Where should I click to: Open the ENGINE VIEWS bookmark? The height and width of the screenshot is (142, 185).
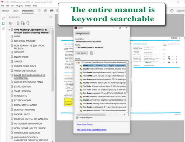[21, 57]
